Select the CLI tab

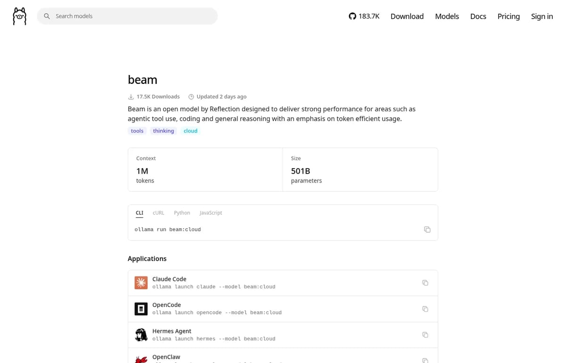(140, 213)
